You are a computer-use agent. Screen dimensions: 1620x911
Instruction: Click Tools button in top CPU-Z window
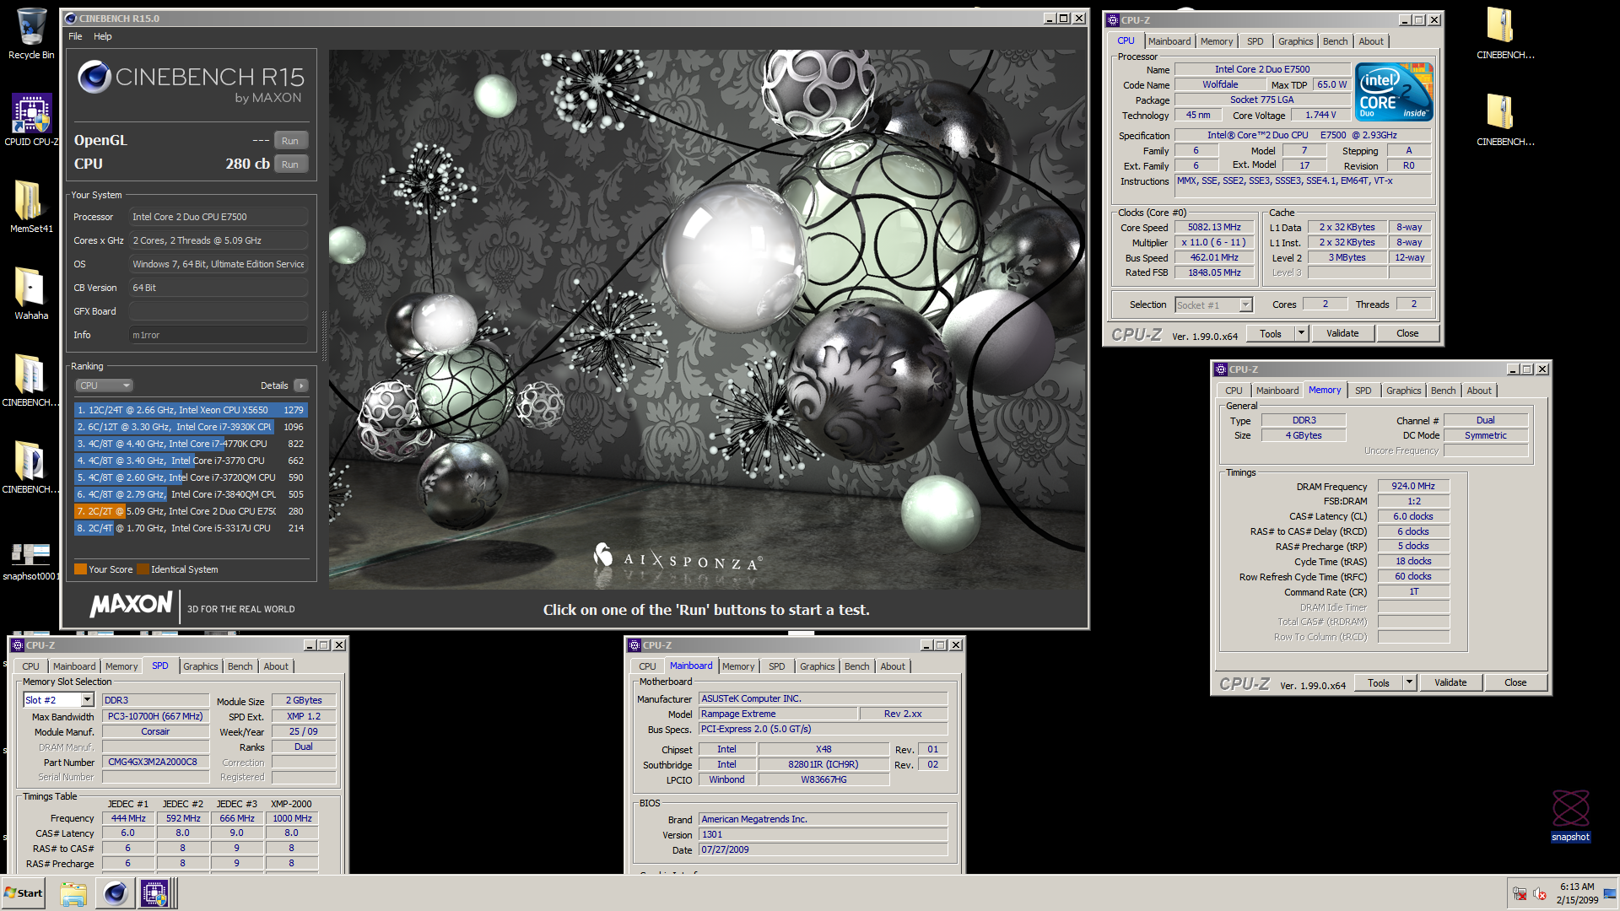coord(1271,334)
